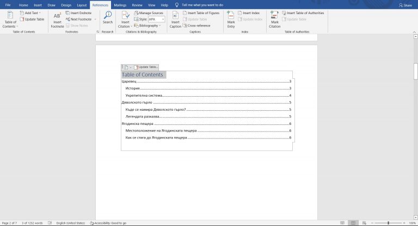Insert a footnote

click(x=57, y=20)
